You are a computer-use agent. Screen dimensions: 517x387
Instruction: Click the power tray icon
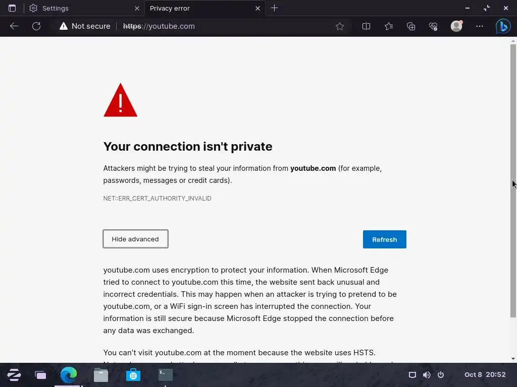[x=441, y=375]
